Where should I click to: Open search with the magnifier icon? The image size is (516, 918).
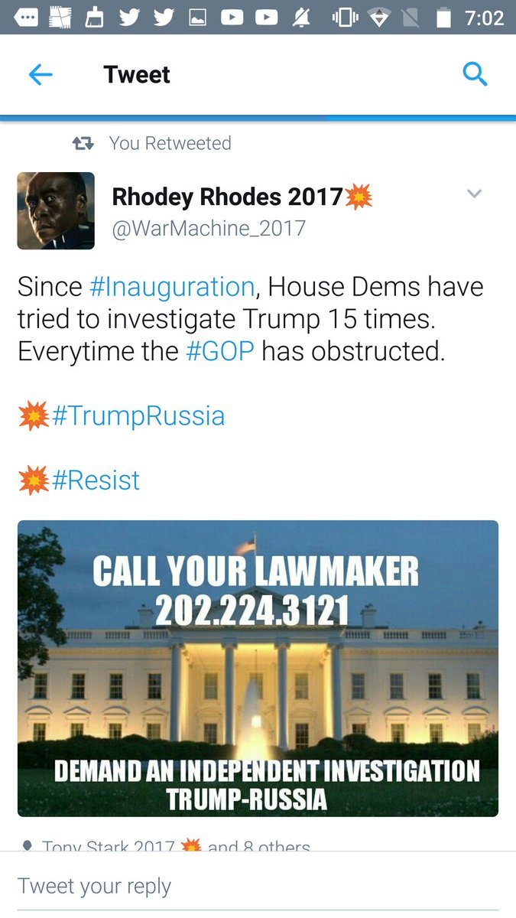click(475, 74)
